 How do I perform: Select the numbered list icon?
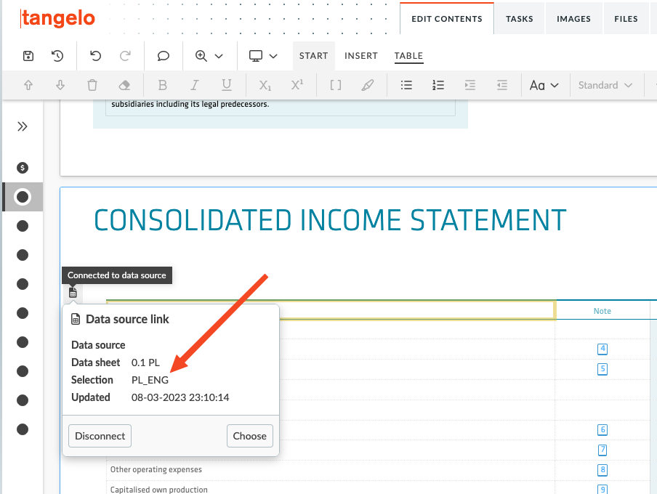click(438, 85)
